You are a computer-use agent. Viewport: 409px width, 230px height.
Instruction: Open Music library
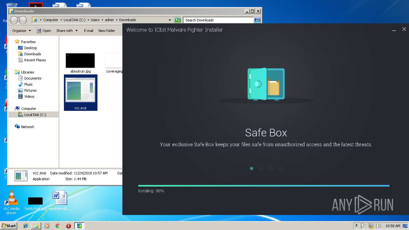pyautogui.click(x=28, y=84)
